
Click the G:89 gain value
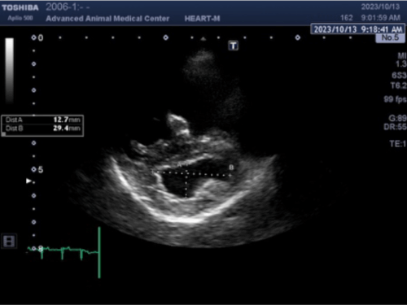(397, 118)
